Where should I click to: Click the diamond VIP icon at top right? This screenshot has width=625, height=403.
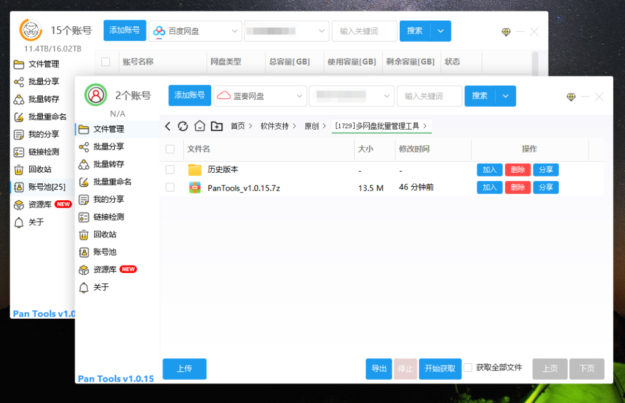coord(571,96)
